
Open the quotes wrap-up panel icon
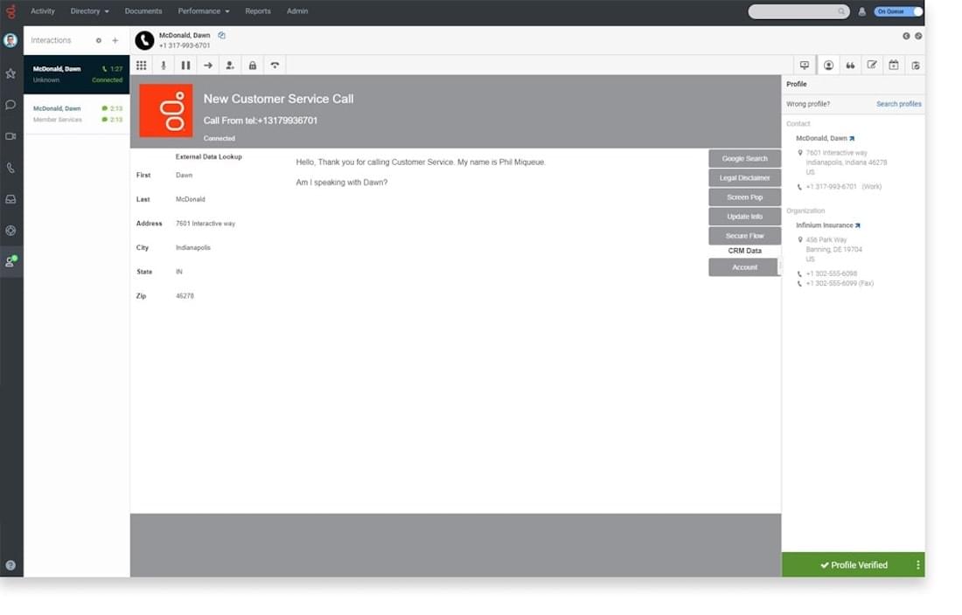pyautogui.click(x=849, y=65)
